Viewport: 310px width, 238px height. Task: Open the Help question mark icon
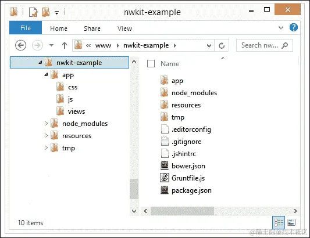click(x=294, y=27)
